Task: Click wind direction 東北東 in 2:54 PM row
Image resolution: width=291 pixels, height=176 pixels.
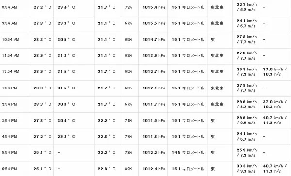Action: click(217, 104)
